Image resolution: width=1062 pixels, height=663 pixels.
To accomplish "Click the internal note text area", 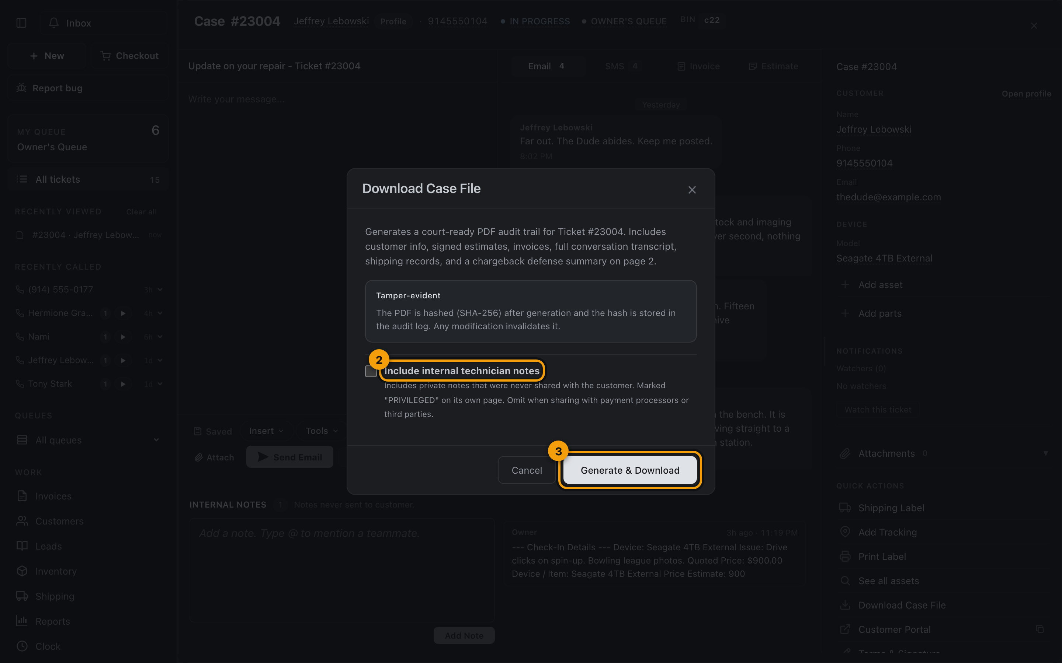I will pos(342,570).
